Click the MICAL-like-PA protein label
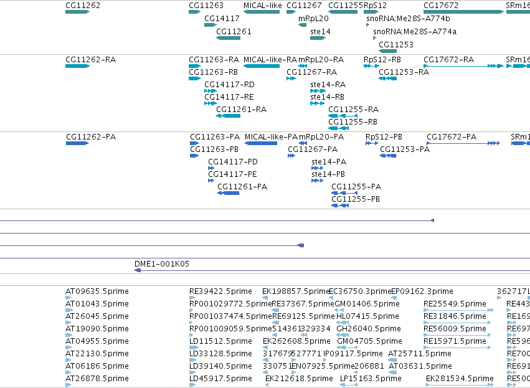Viewport: 530px width, 388px height. point(271,137)
